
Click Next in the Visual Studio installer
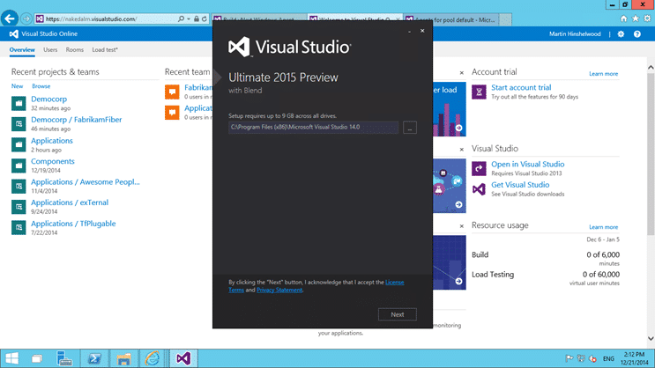tap(398, 314)
